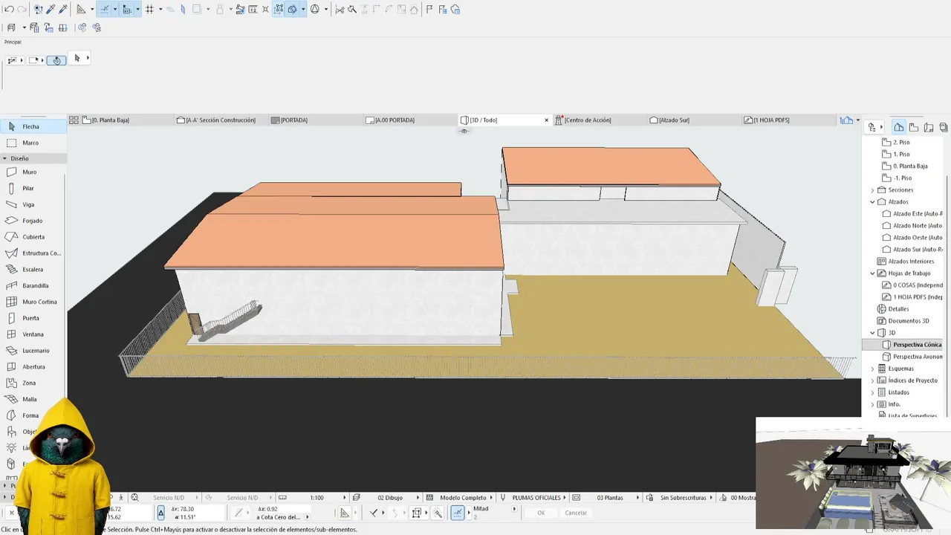This screenshot has height=535, width=951.
Task: Expand the Secciones tree node
Action: coord(873,190)
